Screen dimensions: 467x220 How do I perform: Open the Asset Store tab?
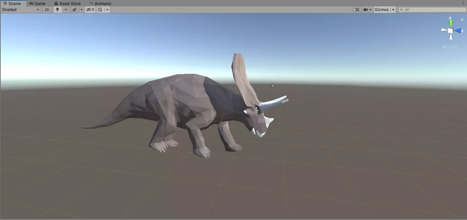67,3
